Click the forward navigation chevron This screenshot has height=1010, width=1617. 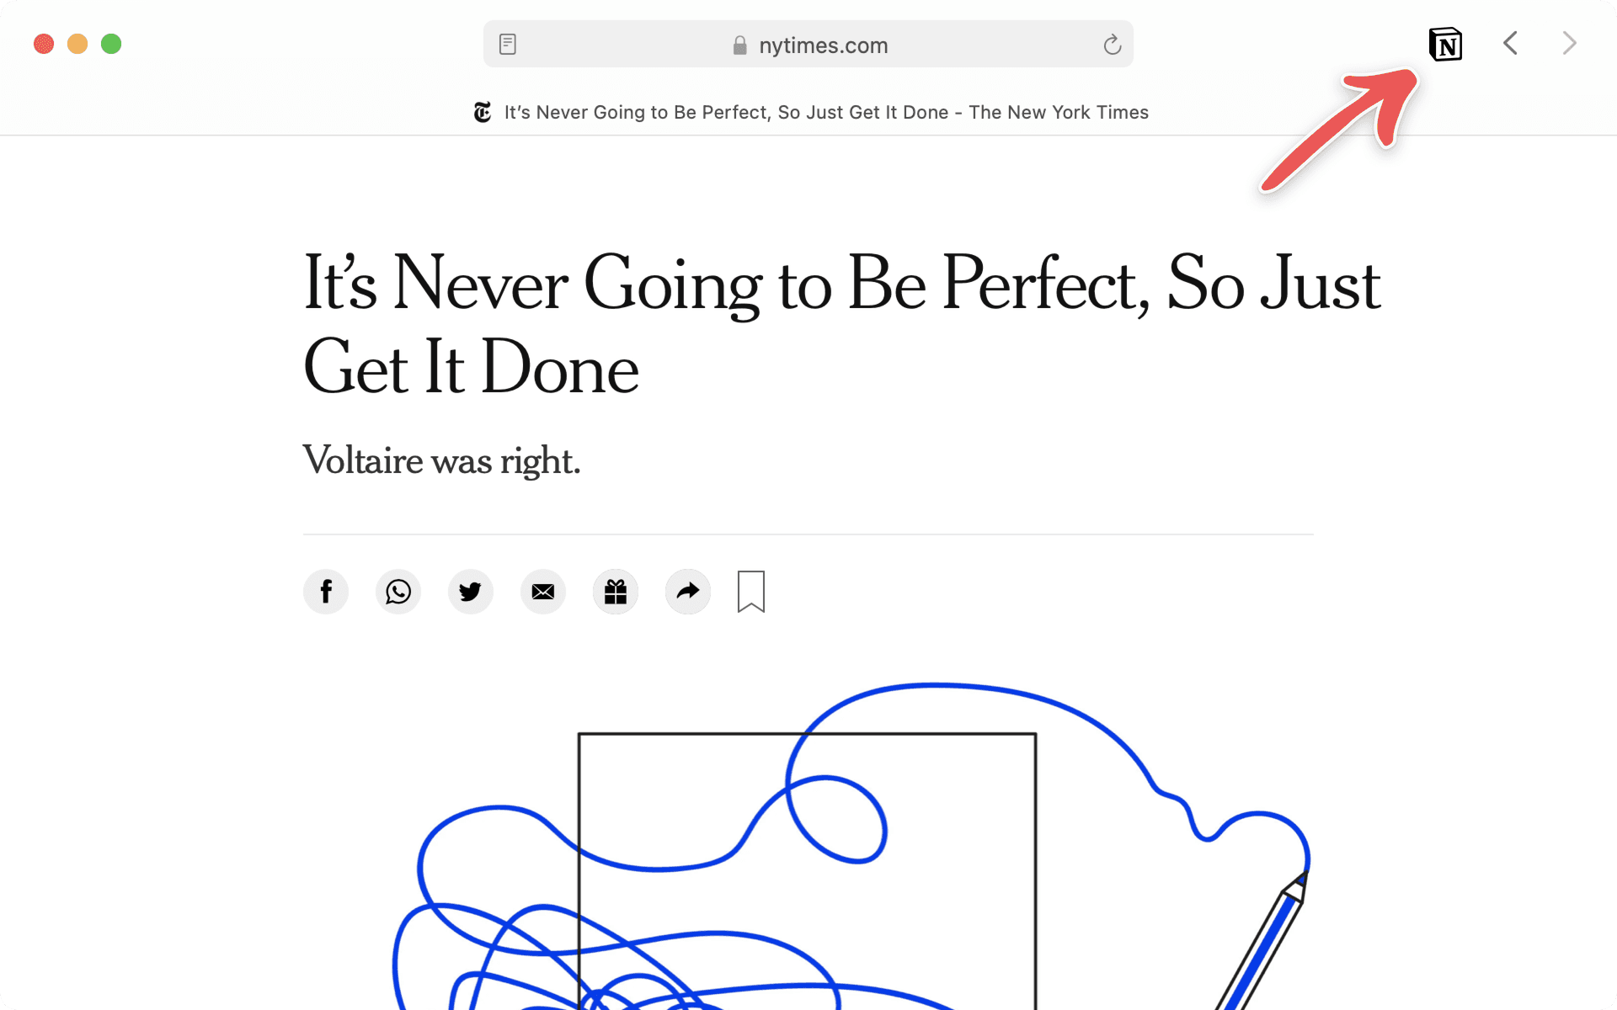click(x=1569, y=43)
